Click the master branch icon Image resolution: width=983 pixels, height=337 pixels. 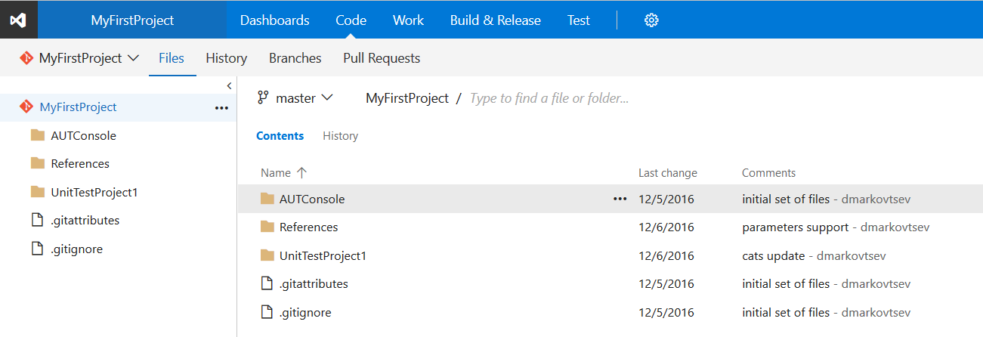[263, 97]
